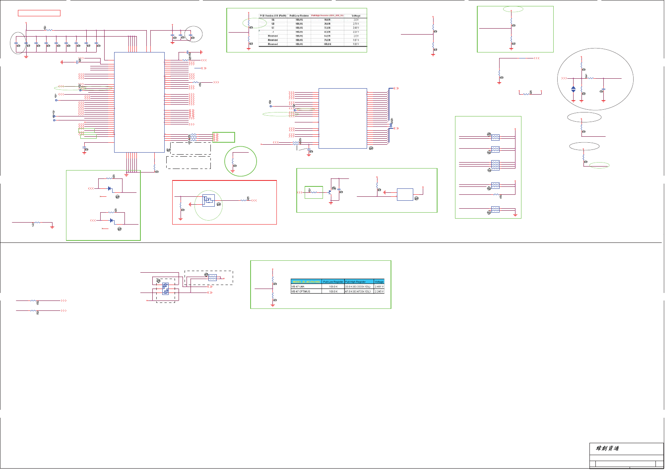
Task: Click the MOSFET symbol inside green circle
Action: click(208, 200)
